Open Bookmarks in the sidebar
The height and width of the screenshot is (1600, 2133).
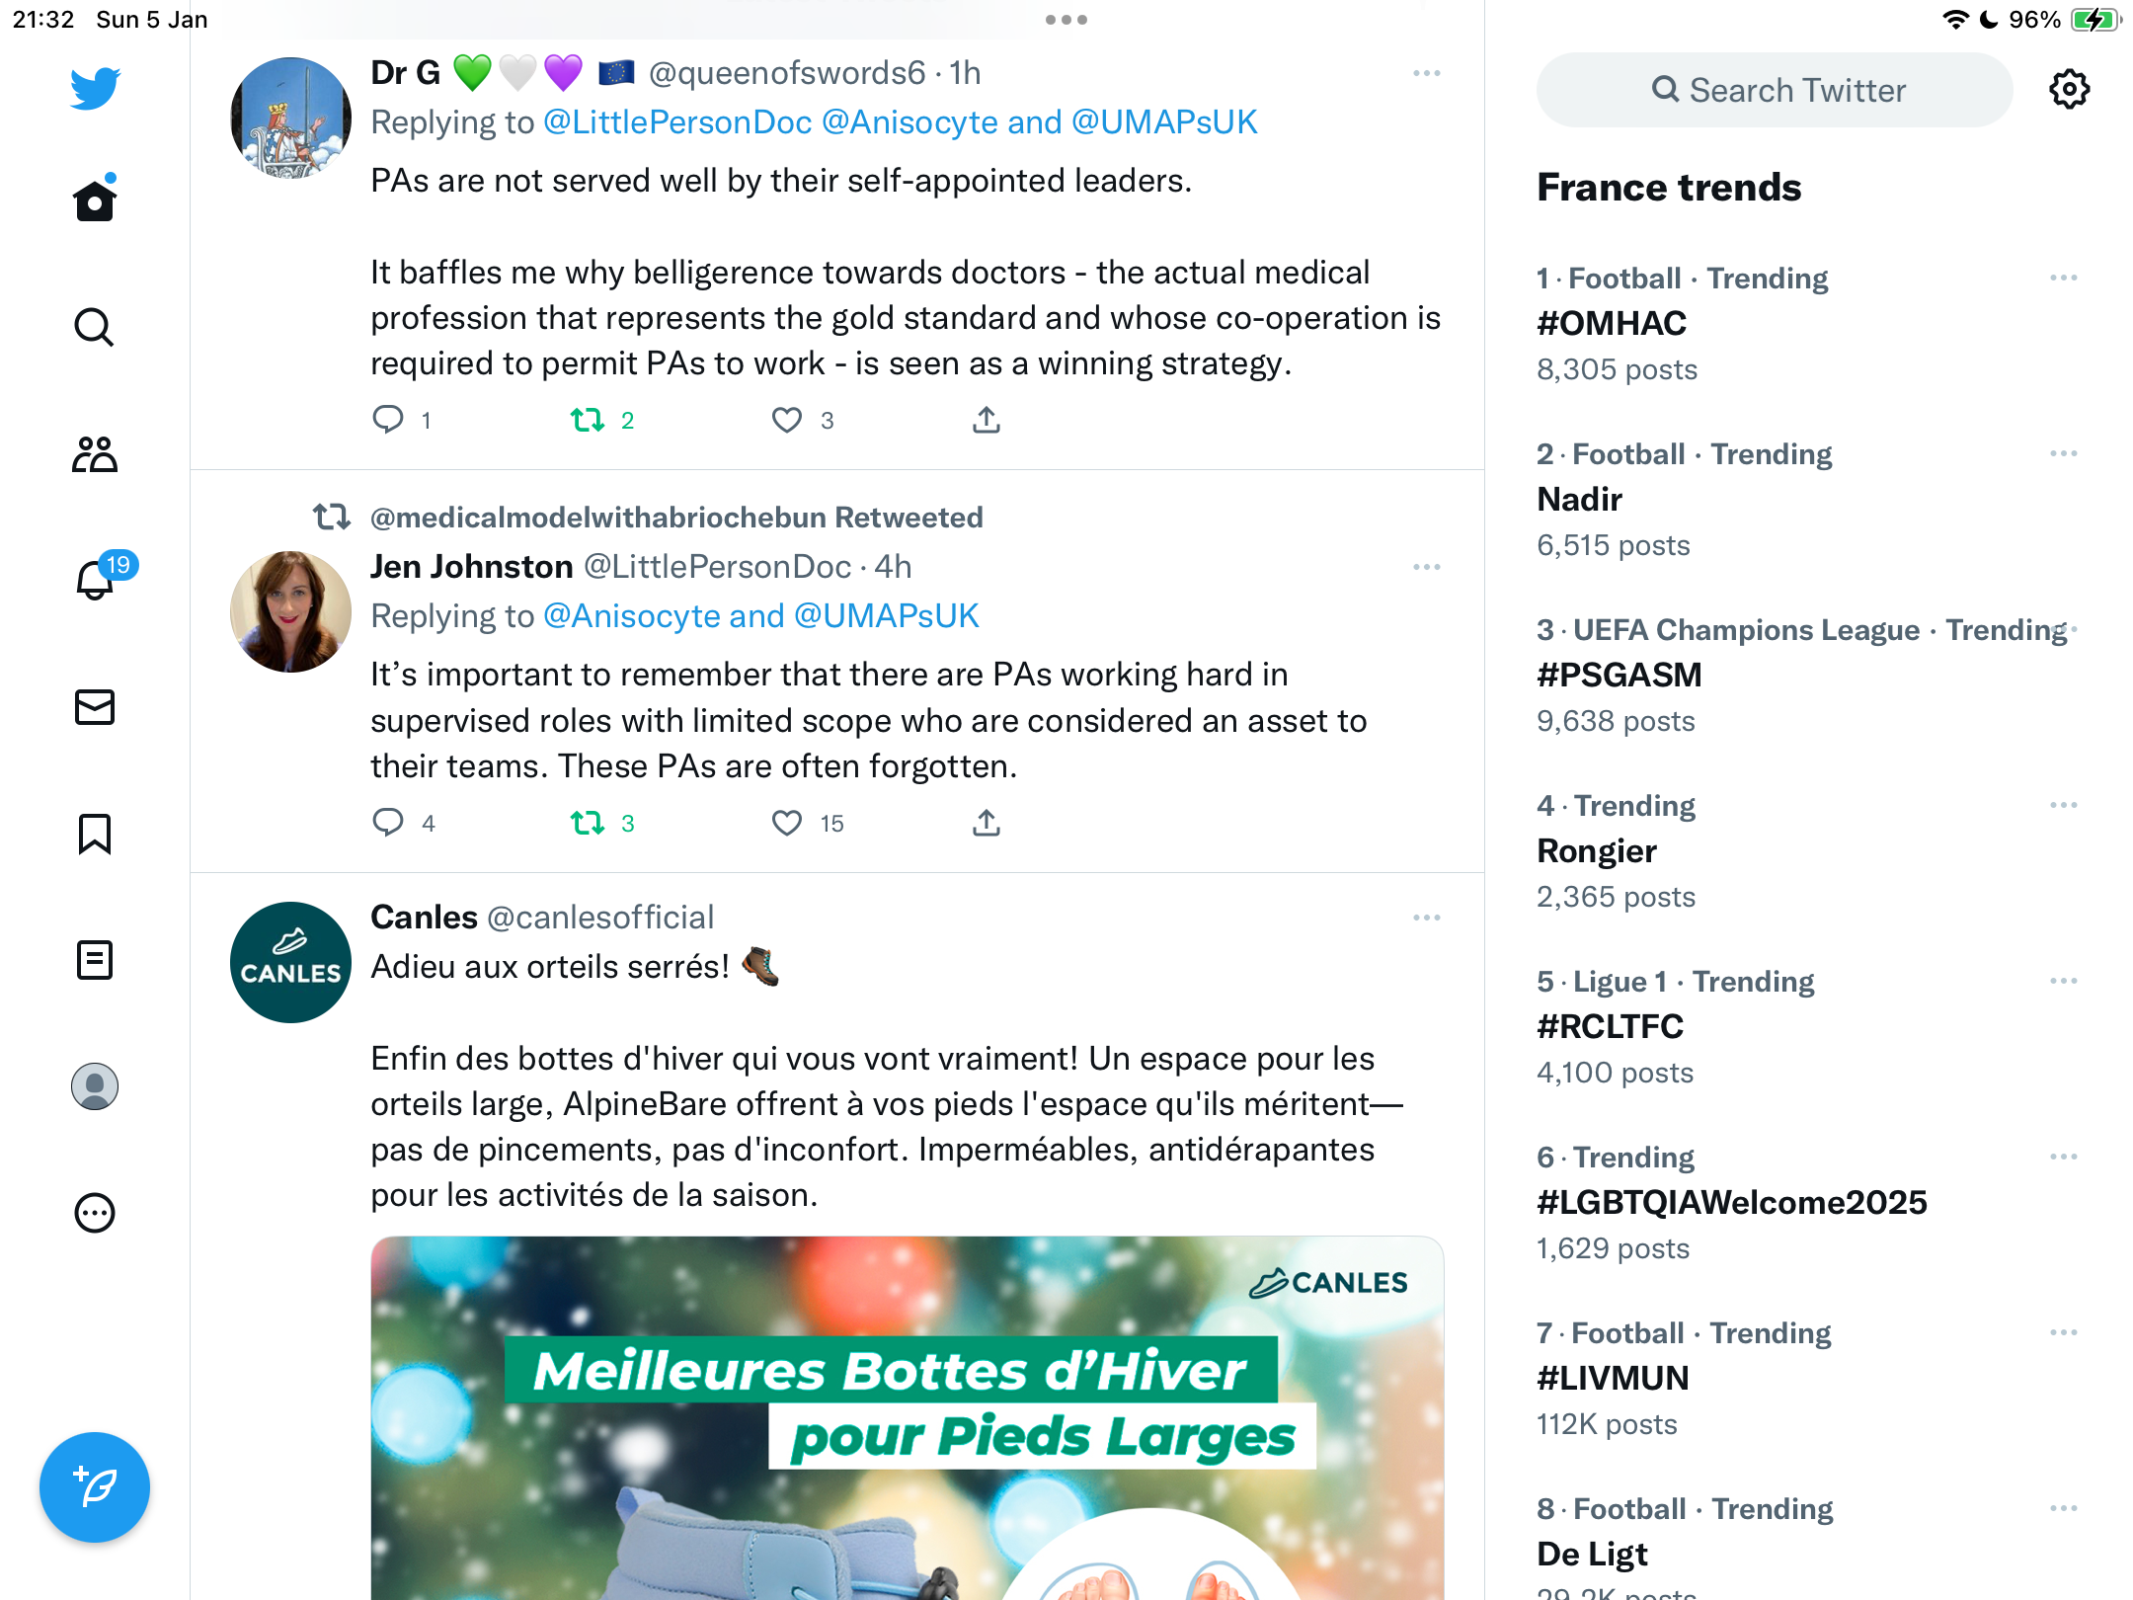point(95,834)
